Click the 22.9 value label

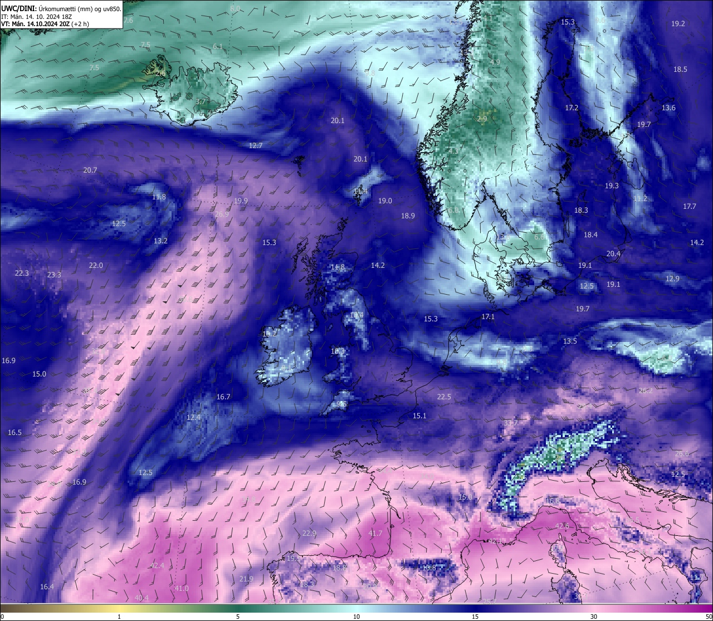309,533
